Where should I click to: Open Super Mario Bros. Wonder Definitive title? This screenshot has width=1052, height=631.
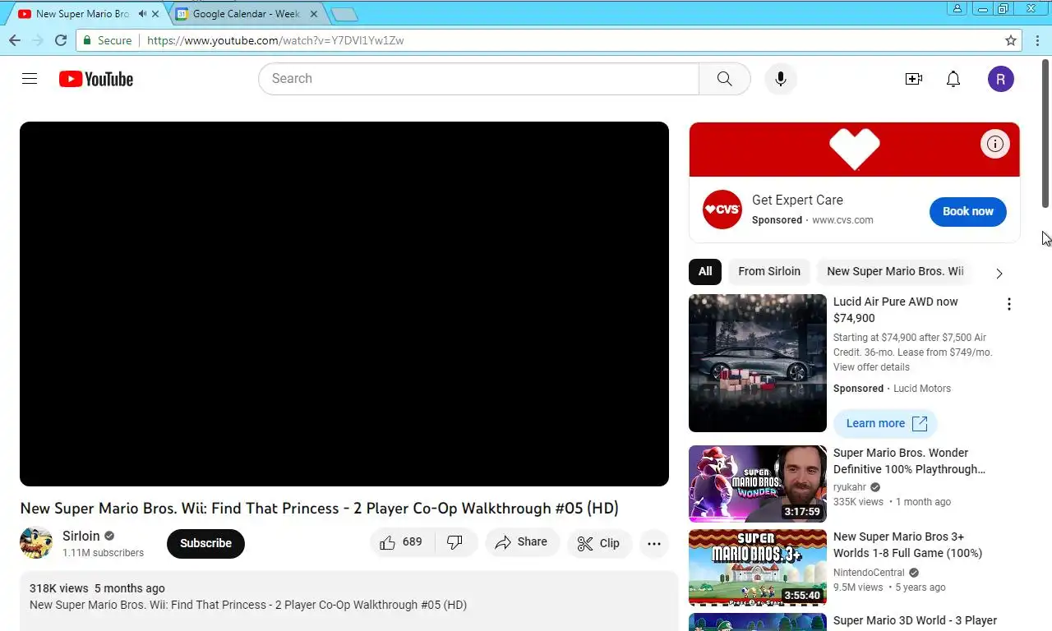point(909,461)
